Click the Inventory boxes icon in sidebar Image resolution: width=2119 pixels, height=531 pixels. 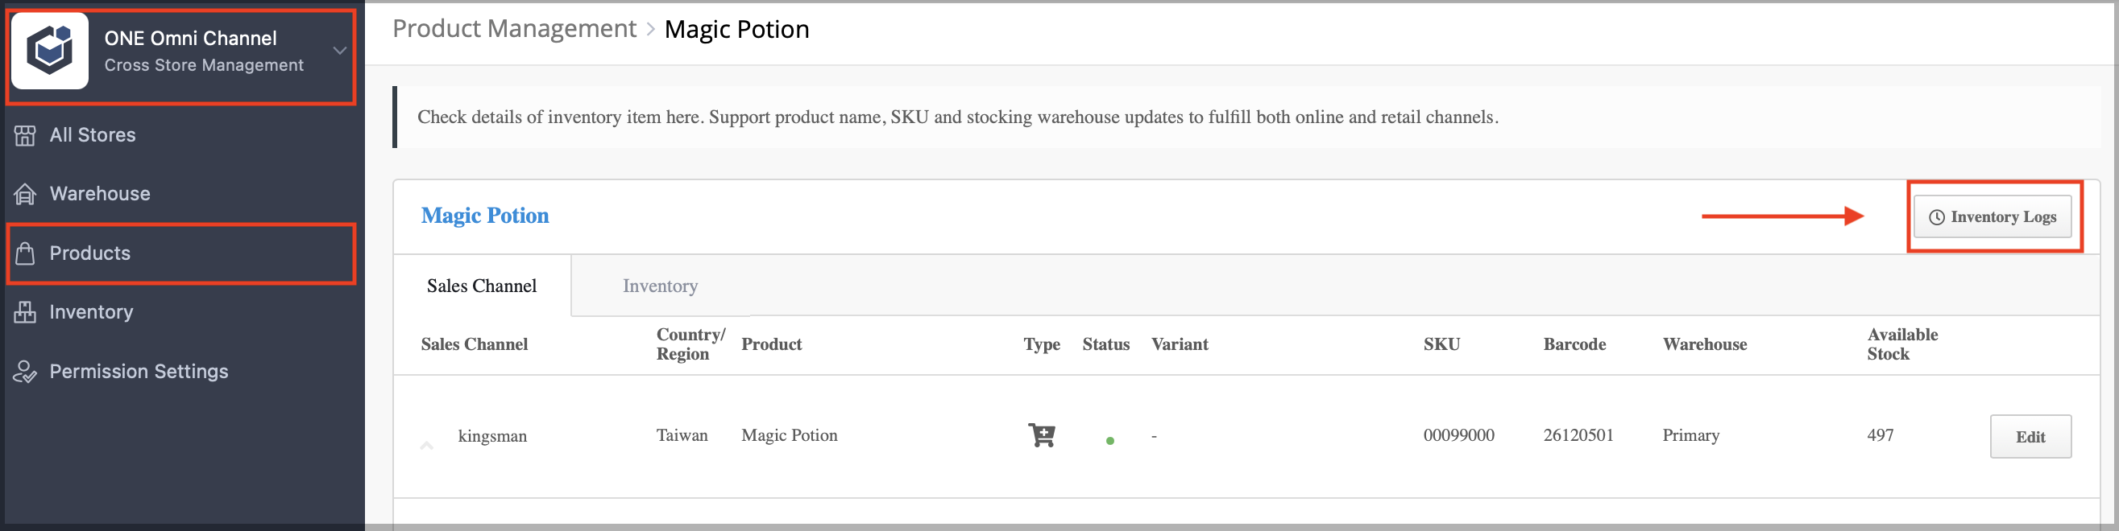point(25,312)
